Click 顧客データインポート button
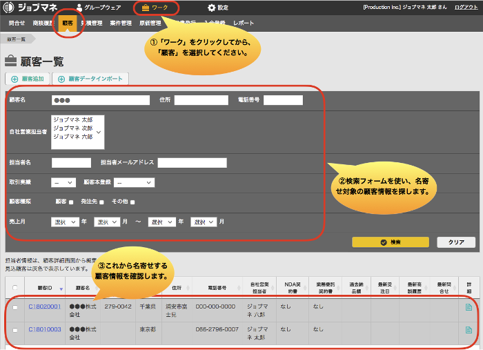The width and height of the screenshot is (483, 350). tap(90, 79)
